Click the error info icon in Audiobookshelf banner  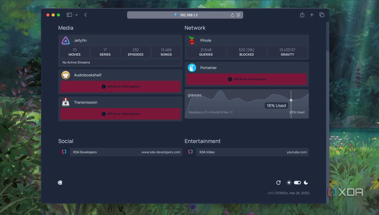tap(104, 87)
